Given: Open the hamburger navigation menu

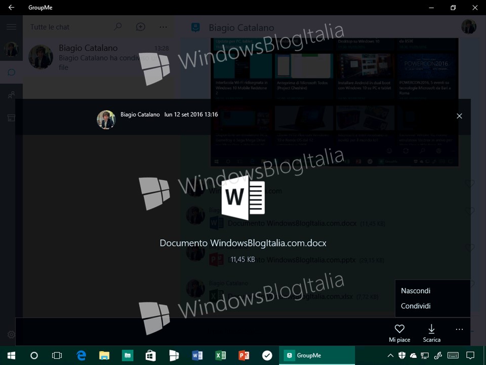Looking at the screenshot, I should click(12, 27).
